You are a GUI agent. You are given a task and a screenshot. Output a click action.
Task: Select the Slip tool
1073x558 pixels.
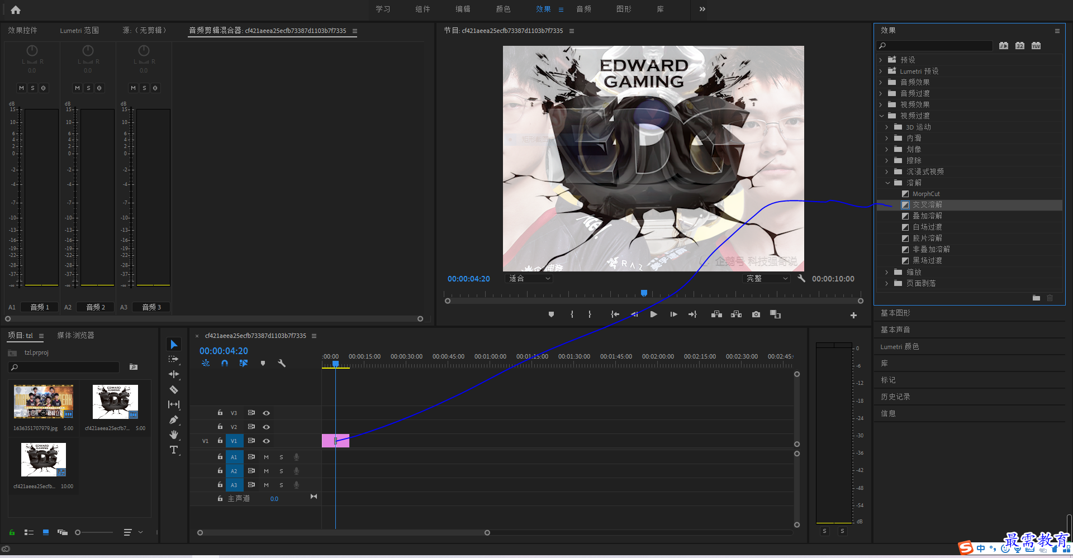point(174,404)
